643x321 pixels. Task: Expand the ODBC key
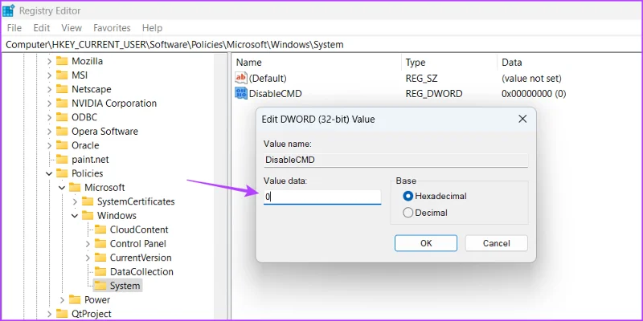coord(49,117)
